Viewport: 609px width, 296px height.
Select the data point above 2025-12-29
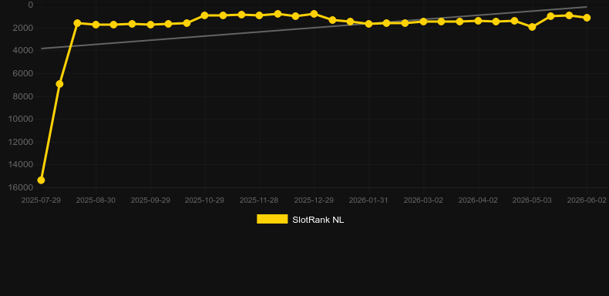coord(314,14)
